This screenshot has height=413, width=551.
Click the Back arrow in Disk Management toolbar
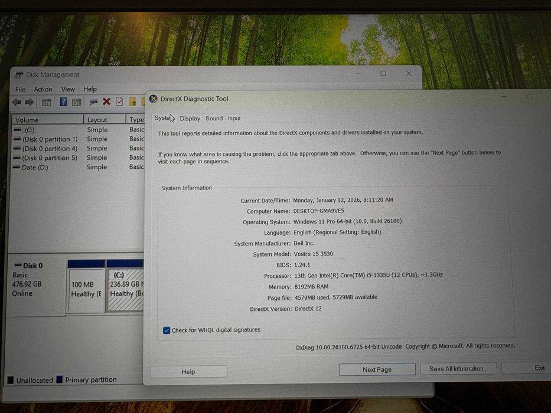16,102
